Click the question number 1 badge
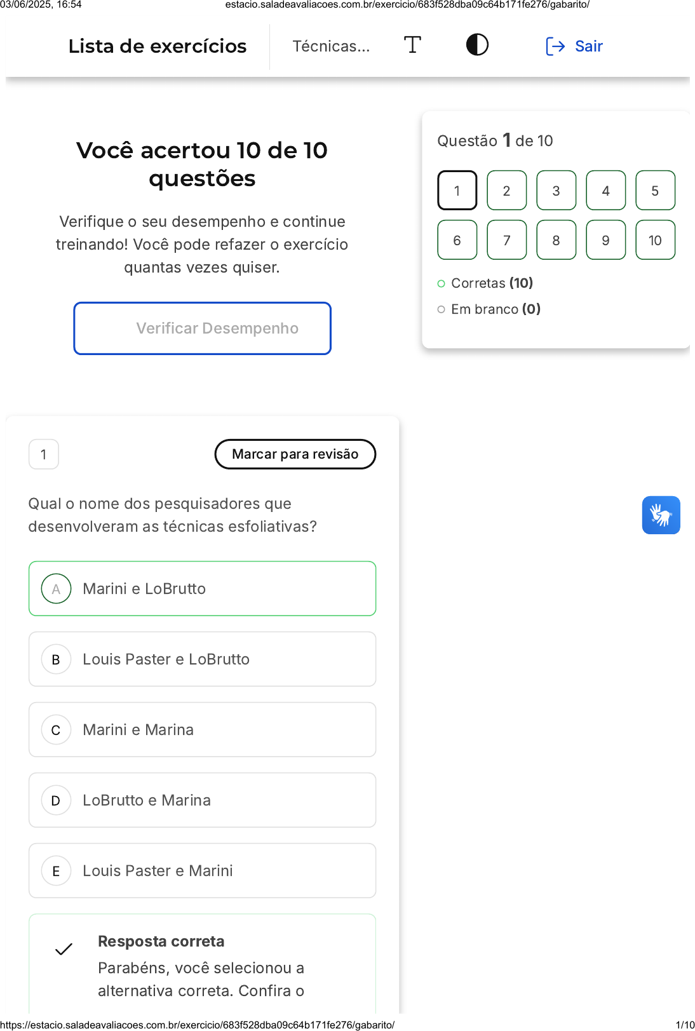Viewport: 695px width, 1031px height. [x=44, y=454]
